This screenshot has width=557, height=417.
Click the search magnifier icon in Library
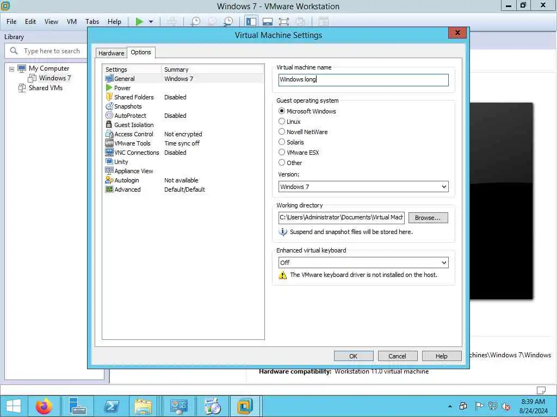point(14,50)
